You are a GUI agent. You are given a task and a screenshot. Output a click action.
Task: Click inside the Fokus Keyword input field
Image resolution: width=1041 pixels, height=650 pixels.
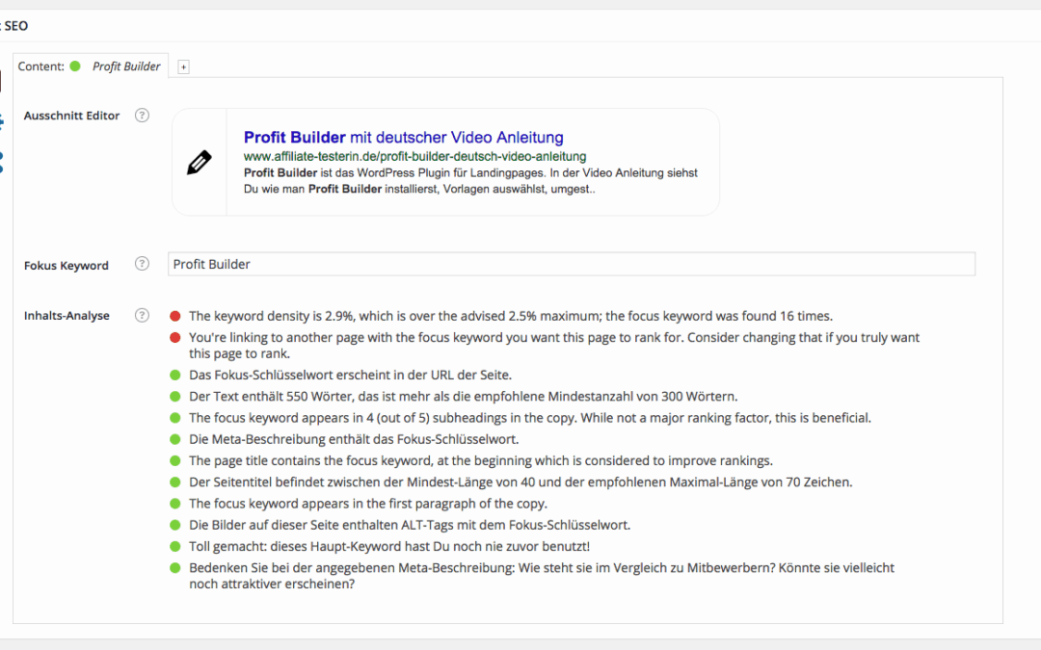(572, 264)
